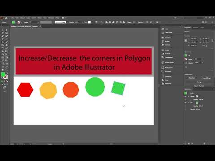Open the fill color dropdown in control bar
The image size is (215, 161).
[16, 22]
